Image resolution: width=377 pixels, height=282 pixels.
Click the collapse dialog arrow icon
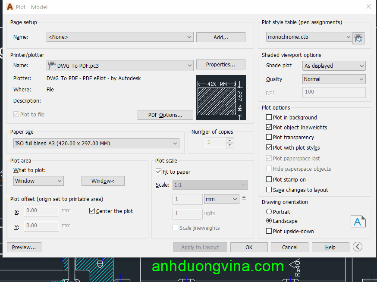[357, 247]
